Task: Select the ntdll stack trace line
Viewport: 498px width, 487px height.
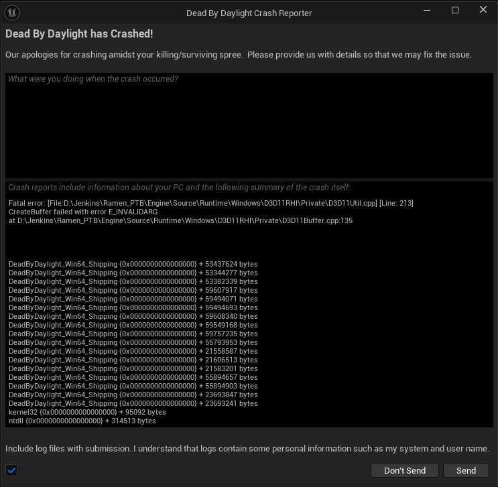Action: point(82,421)
